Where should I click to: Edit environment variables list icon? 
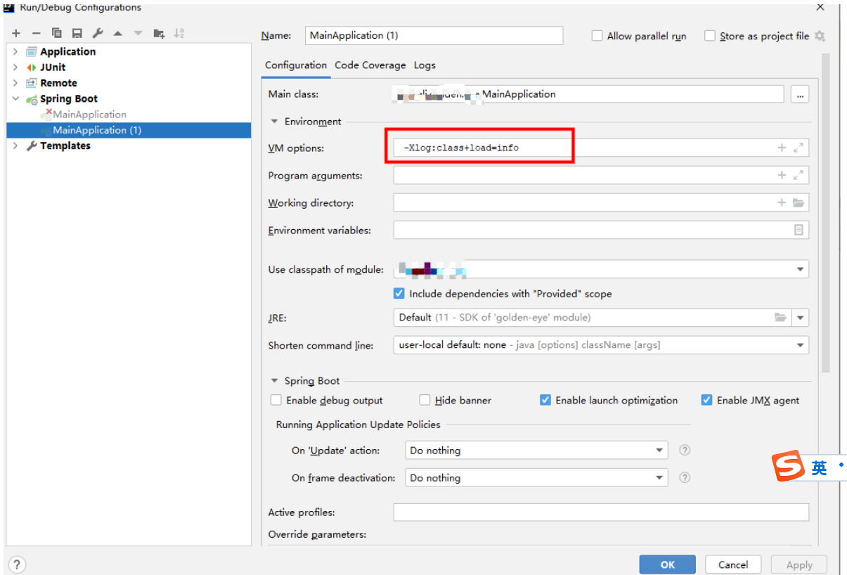(x=798, y=230)
